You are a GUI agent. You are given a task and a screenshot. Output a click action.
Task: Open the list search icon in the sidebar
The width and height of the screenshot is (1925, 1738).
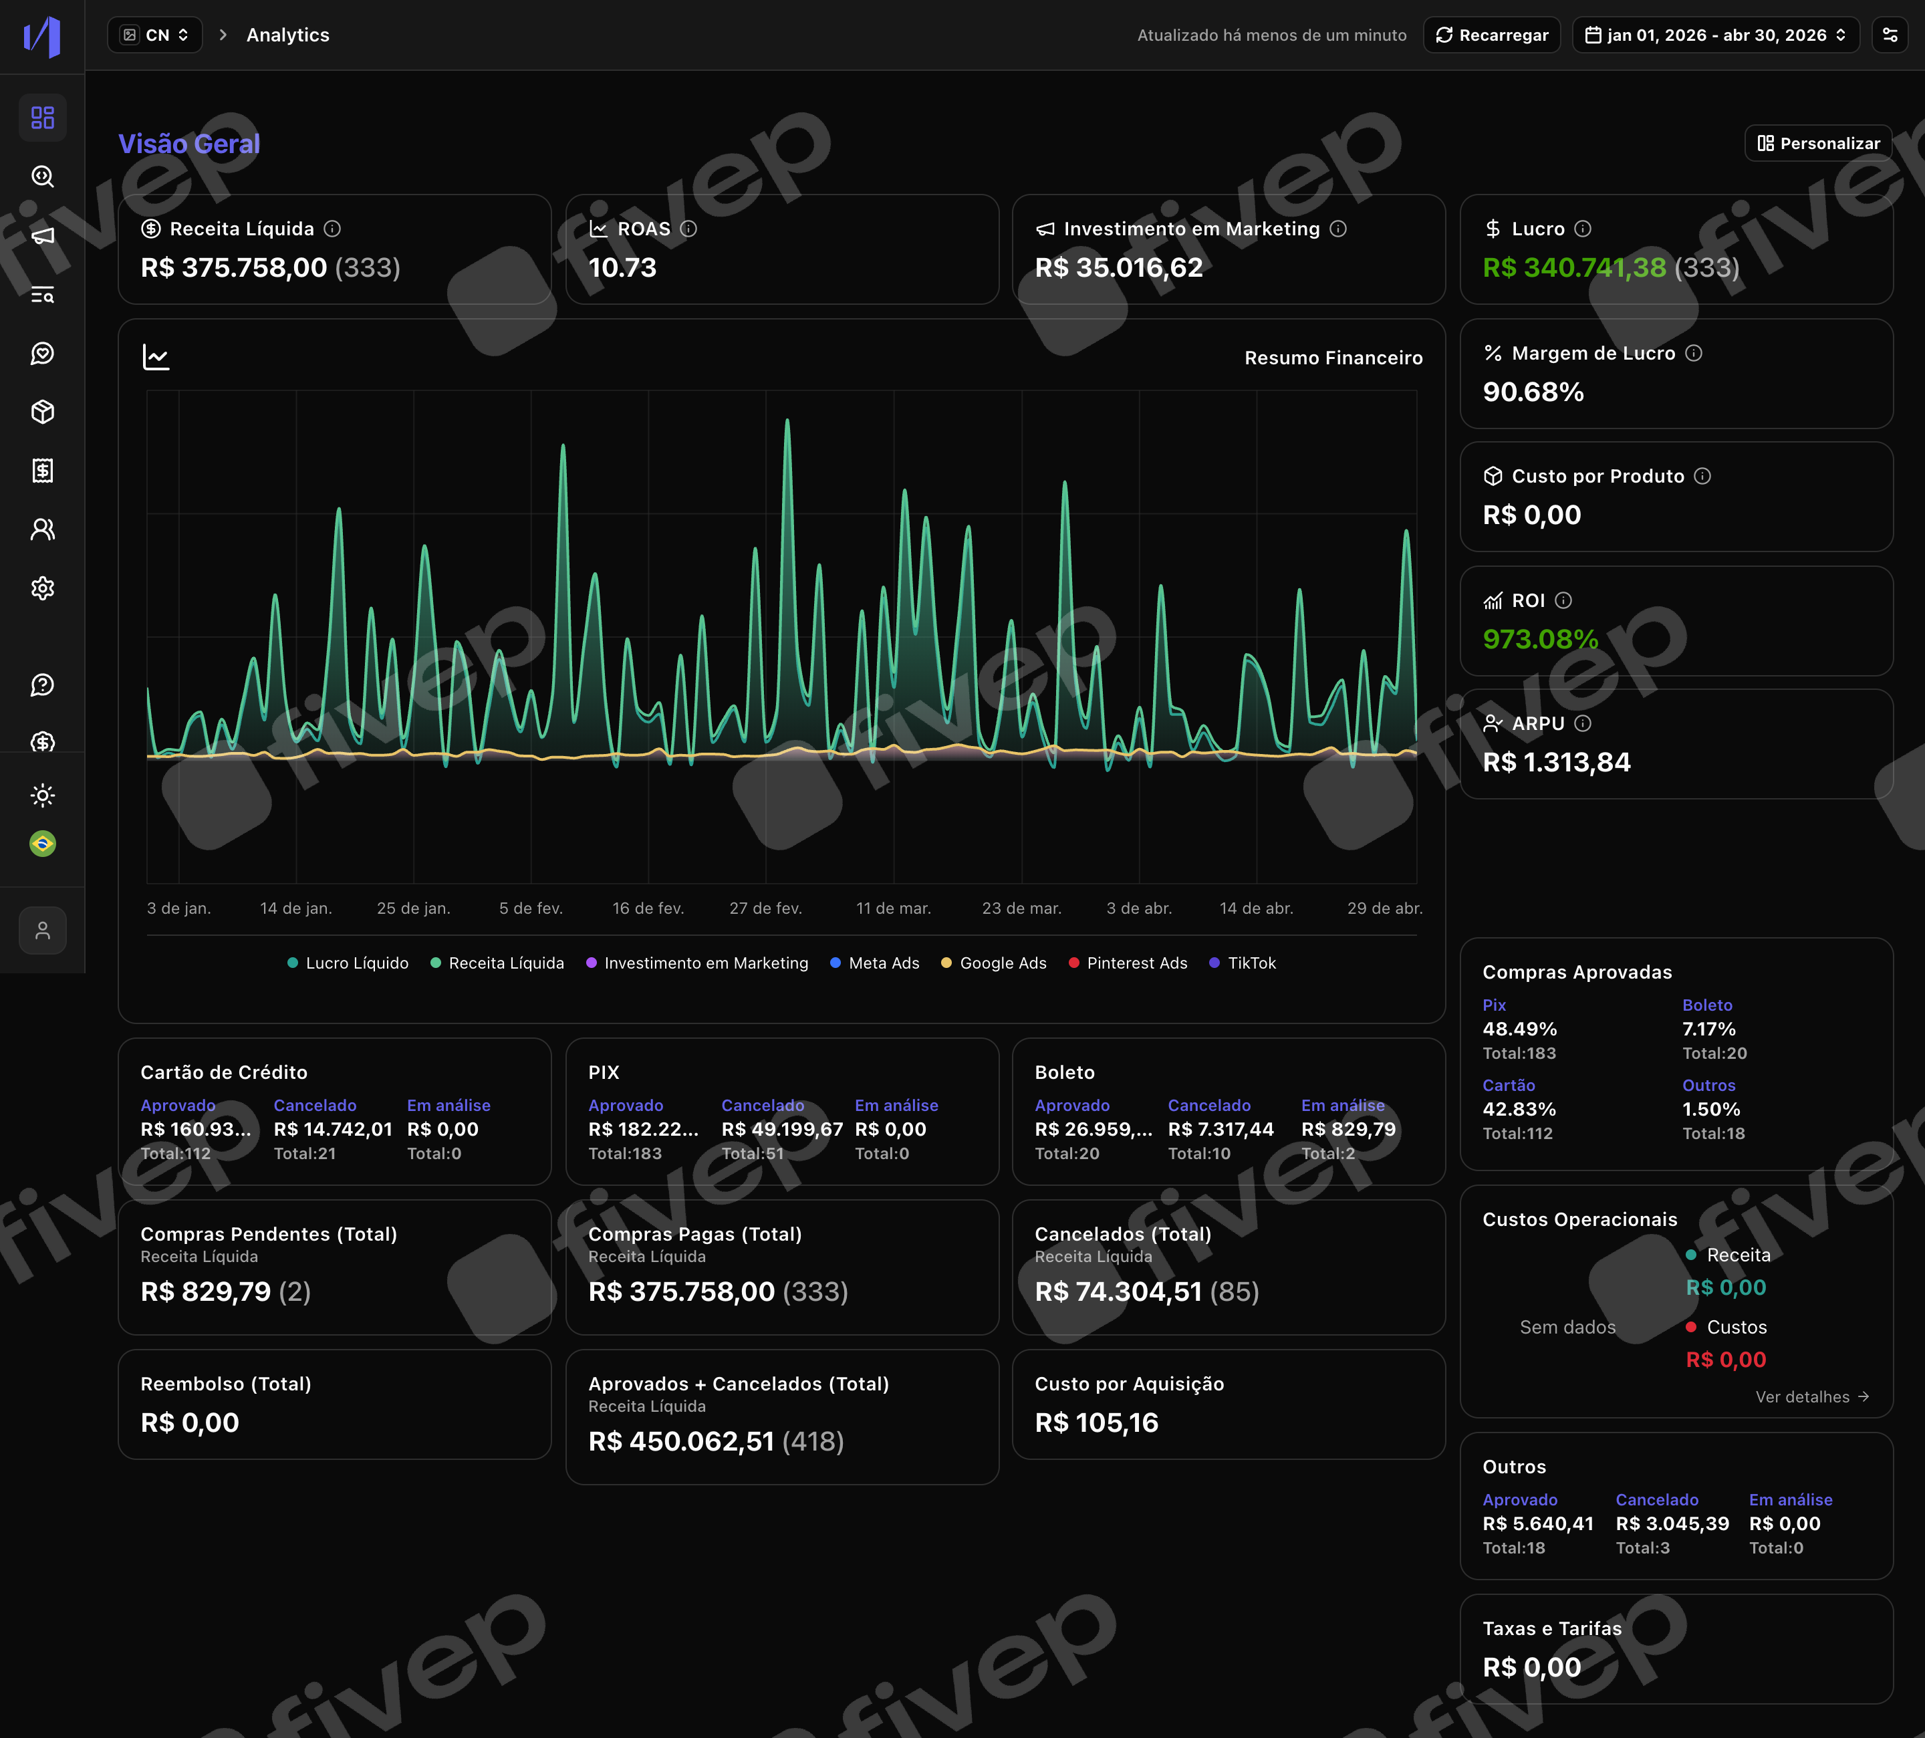(42, 295)
